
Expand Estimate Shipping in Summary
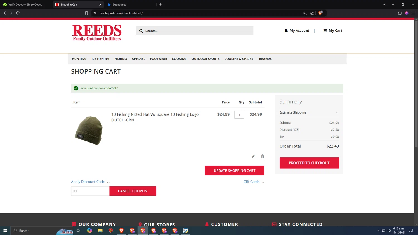(x=309, y=112)
